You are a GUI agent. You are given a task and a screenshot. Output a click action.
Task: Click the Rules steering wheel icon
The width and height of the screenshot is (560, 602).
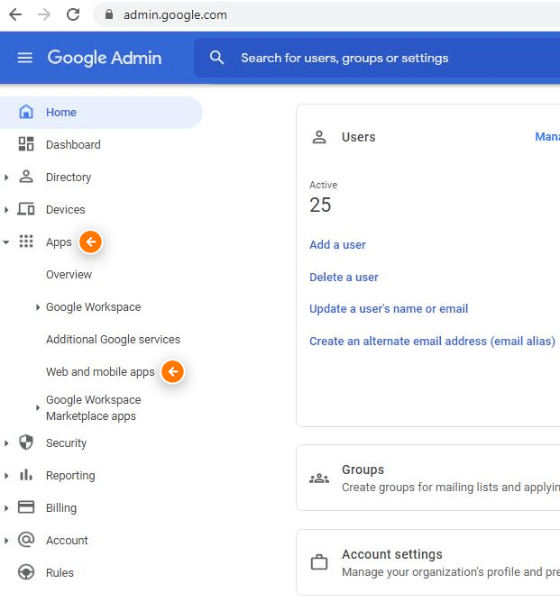click(26, 572)
